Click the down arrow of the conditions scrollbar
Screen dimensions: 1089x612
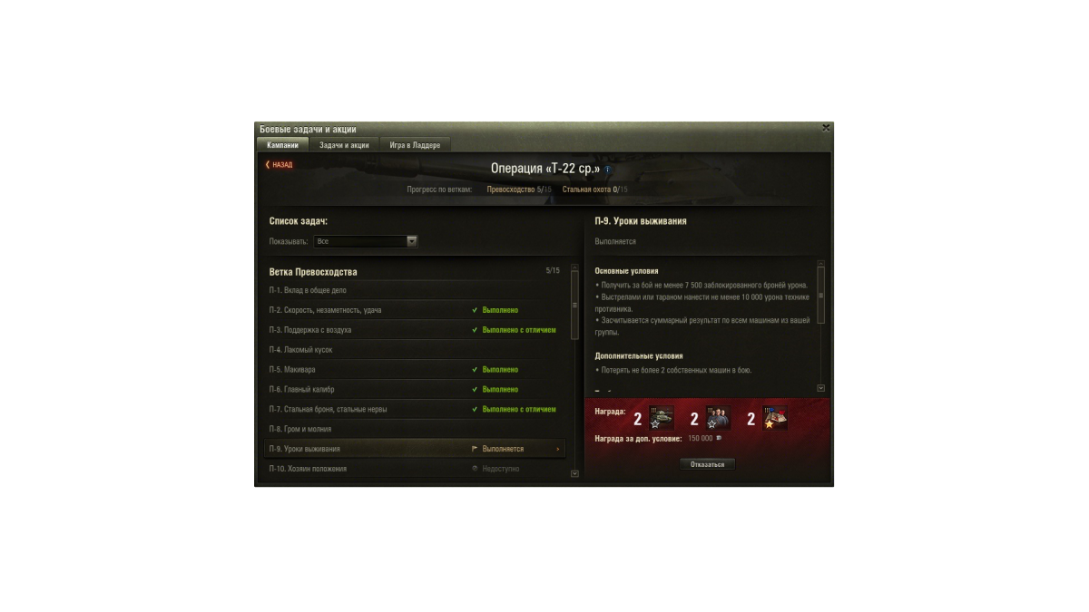[821, 388]
